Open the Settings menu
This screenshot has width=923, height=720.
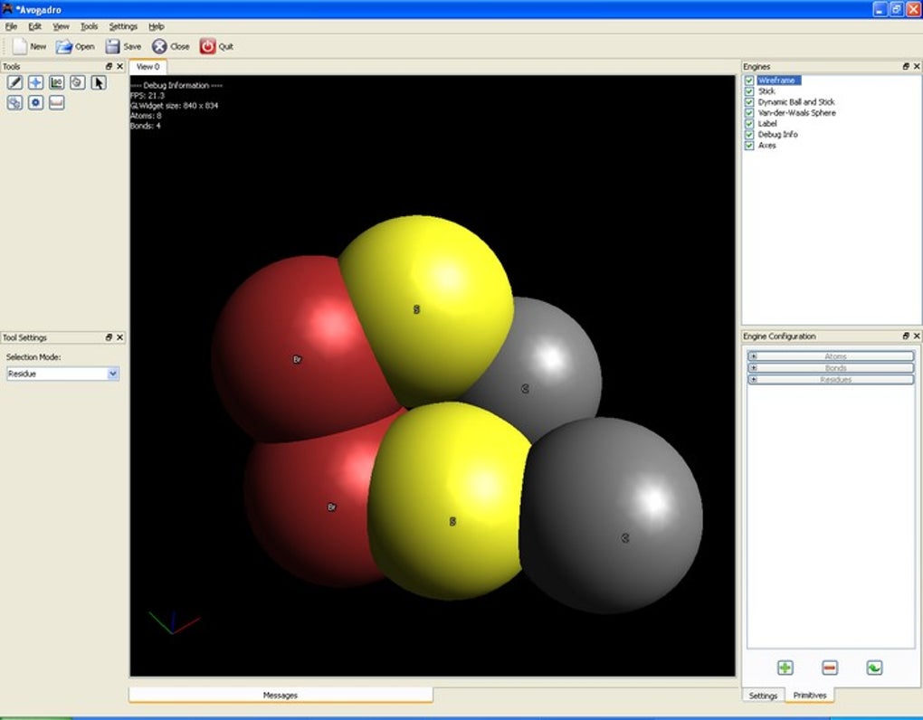tap(123, 26)
